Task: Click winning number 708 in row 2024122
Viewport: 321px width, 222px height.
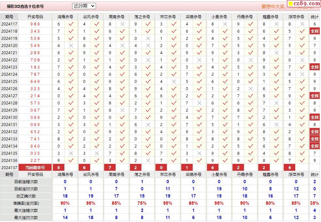Action: [x=35, y=60]
